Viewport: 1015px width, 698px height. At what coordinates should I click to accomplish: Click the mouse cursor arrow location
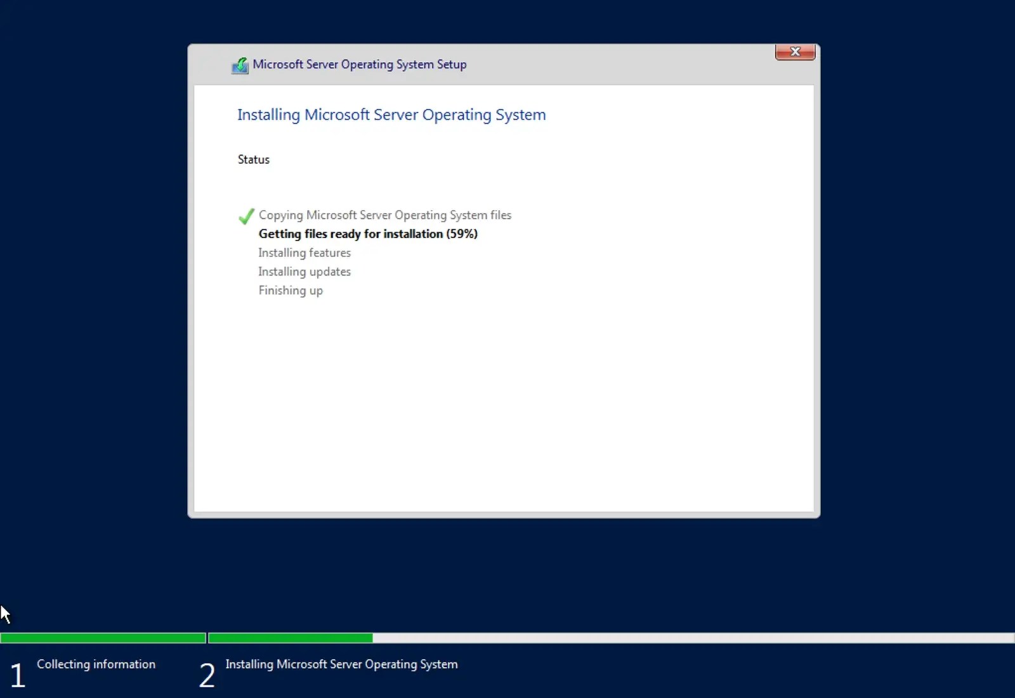(5, 611)
